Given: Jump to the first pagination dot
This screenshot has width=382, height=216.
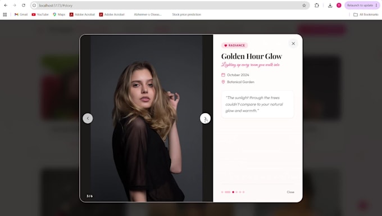Looking at the screenshot, I should coord(222,192).
